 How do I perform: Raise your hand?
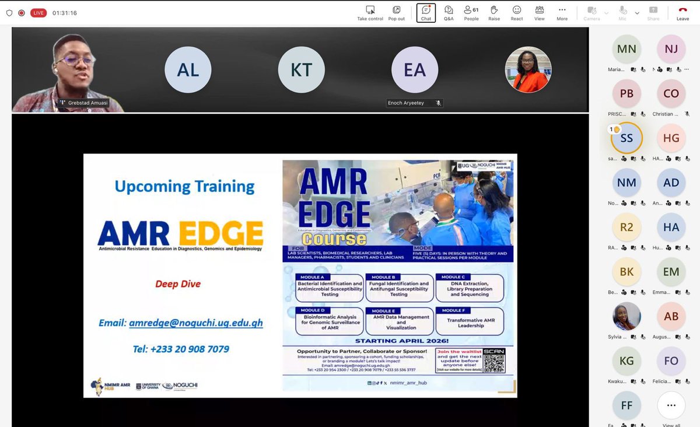(494, 13)
